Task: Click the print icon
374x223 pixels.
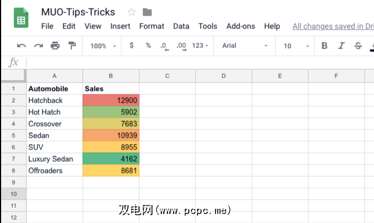Action: [55, 46]
